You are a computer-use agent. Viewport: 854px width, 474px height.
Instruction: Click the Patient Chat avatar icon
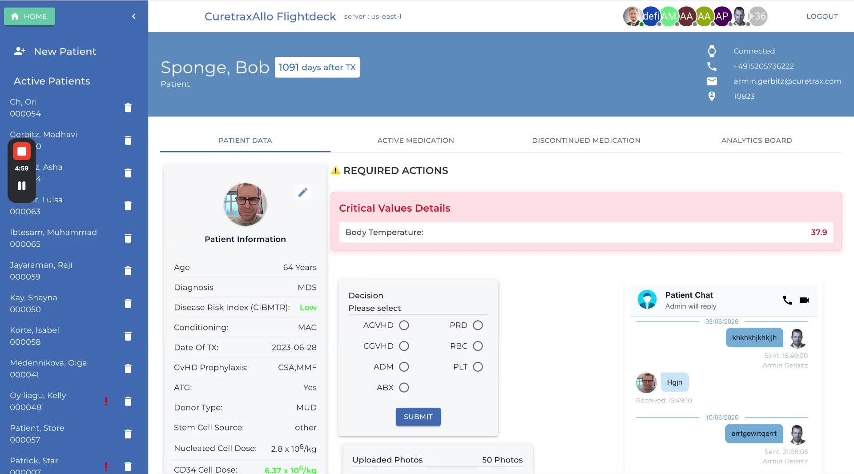click(x=647, y=300)
